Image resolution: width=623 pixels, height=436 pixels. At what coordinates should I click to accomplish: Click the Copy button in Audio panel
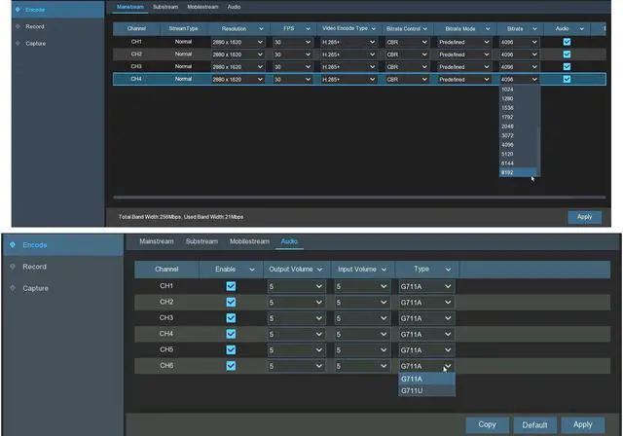(487, 424)
